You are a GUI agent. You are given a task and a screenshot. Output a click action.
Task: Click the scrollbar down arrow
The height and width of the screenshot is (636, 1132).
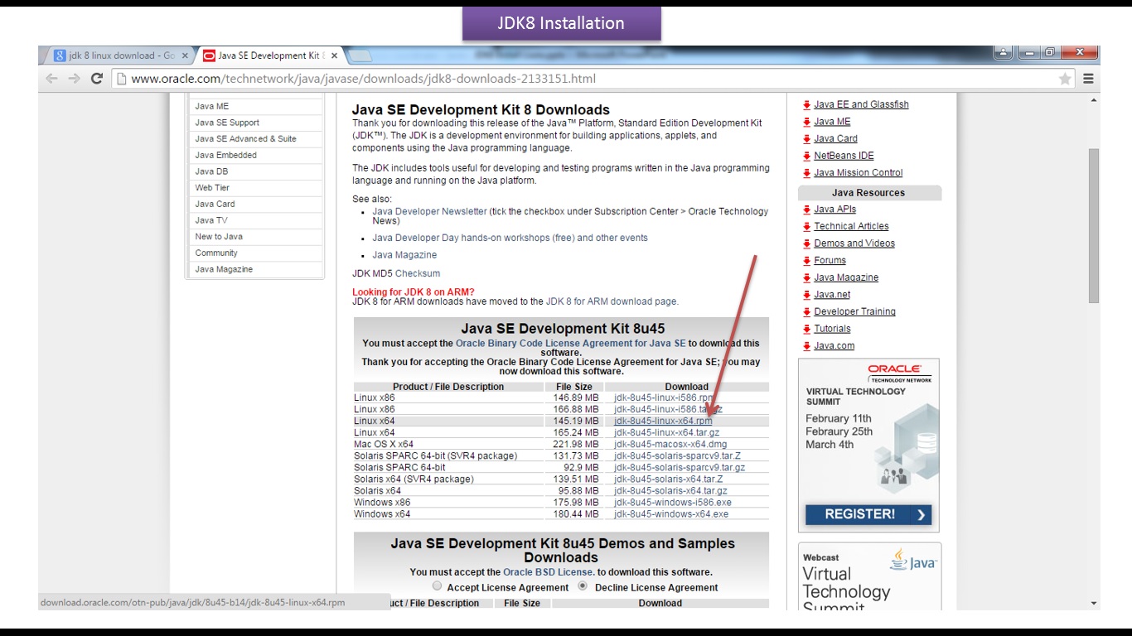click(x=1093, y=604)
